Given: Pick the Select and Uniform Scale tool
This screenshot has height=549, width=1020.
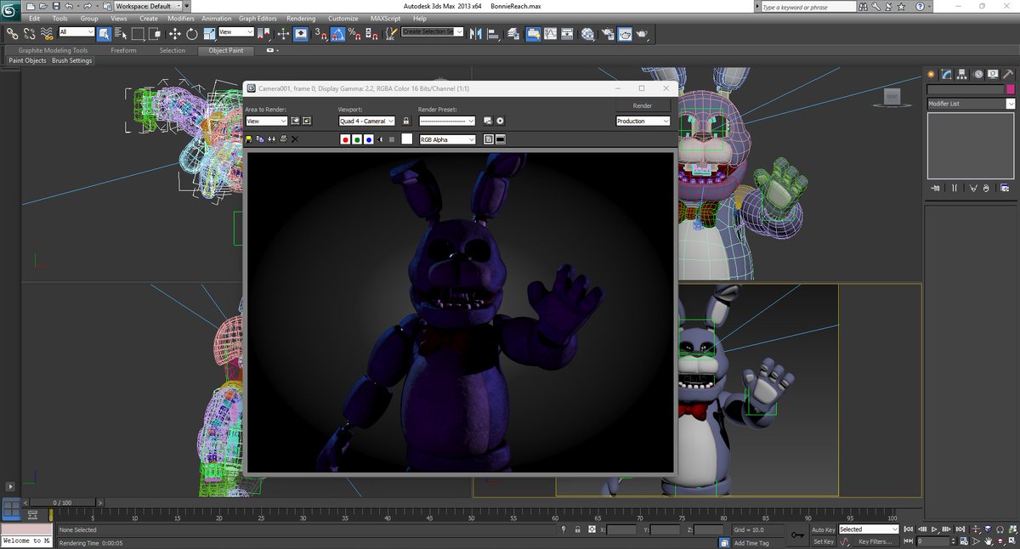Looking at the screenshot, I should [208, 34].
